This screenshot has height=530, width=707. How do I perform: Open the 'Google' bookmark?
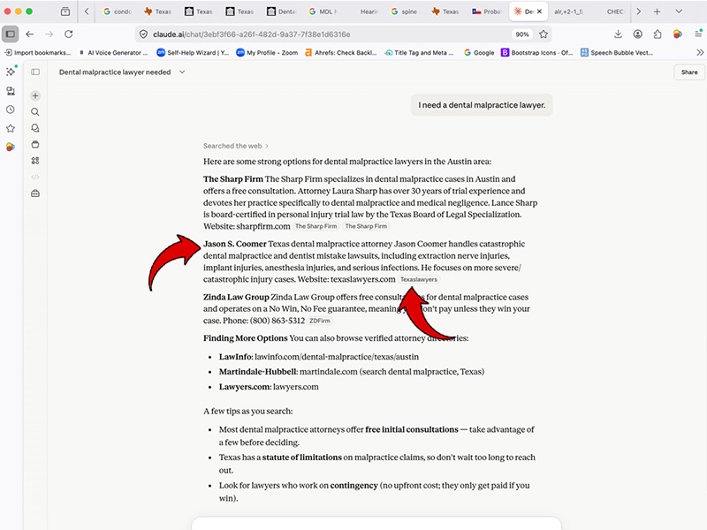pyautogui.click(x=479, y=53)
